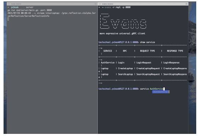This screenshot has width=198, height=136.
Task: Close the 'evans' terminal pane
Action: click(x=100, y=4)
